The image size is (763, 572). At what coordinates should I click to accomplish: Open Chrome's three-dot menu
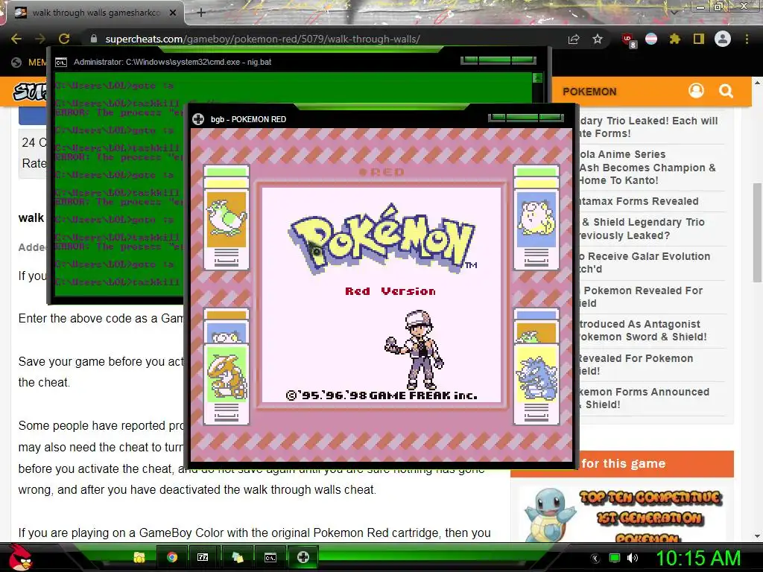747,39
